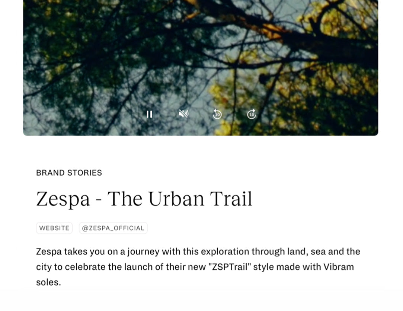
Task: Click the word "STORIES" in the category label
Action: pos(84,173)
